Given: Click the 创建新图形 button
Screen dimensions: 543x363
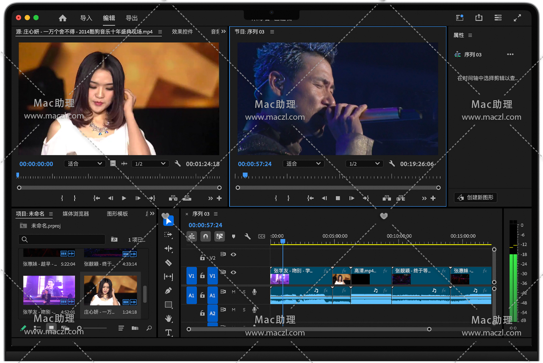Looking at the screenshot, I should click(x=475, y=198).
